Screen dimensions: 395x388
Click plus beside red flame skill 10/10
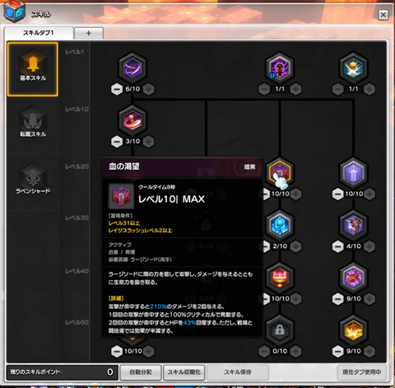(295, 299)
